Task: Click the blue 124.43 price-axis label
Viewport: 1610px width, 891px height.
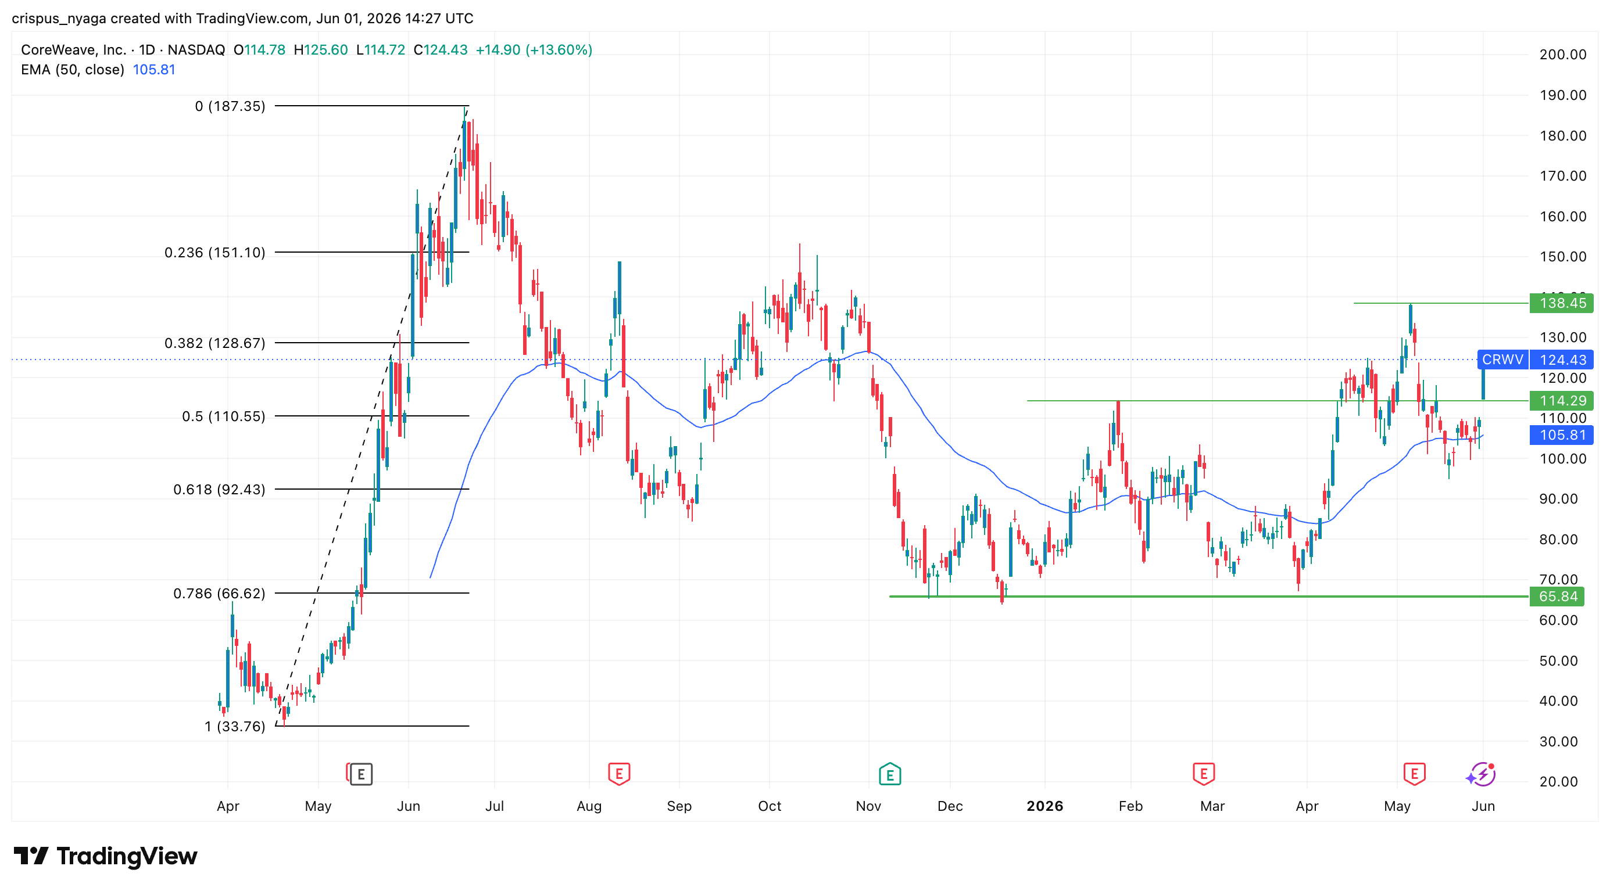Action: [1561, 360]
